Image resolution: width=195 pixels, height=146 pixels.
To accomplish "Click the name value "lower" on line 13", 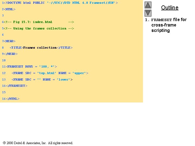I will (63, 79).
